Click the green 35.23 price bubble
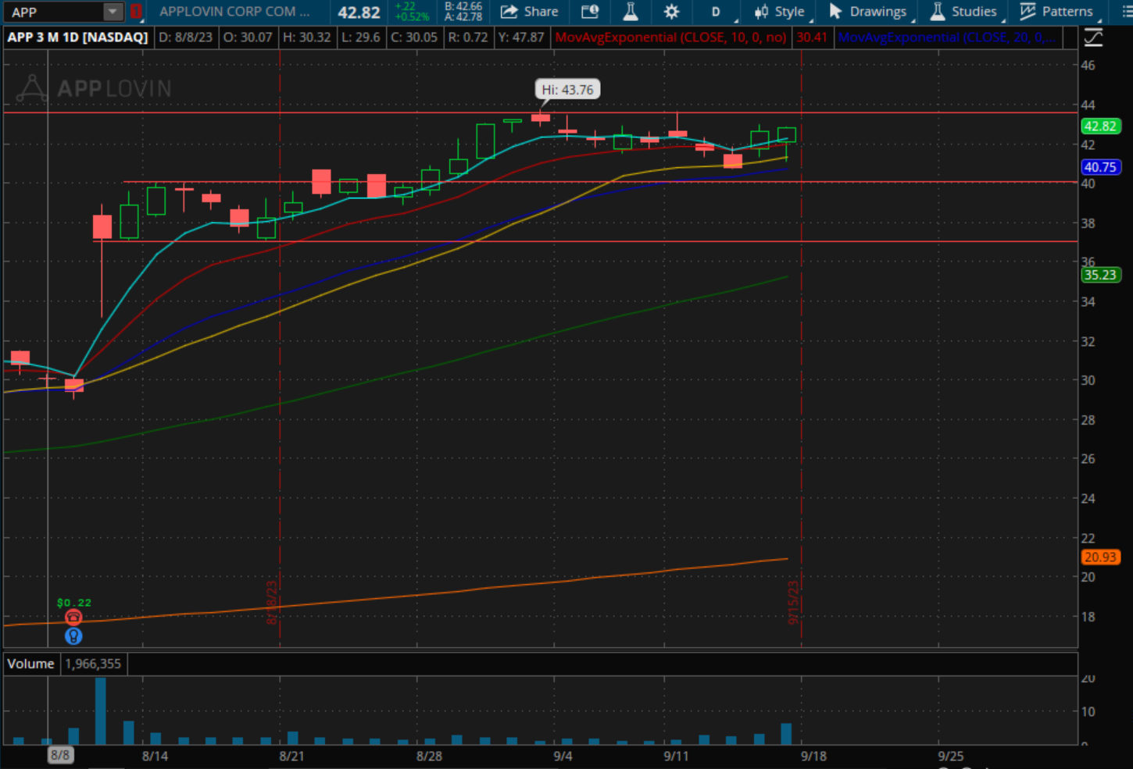This screenshot has height=769, width=1133. coord(1100,275)
